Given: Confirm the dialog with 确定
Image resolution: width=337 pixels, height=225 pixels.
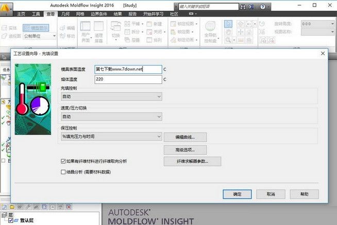Looking at the screenshot, I should [x=237, y=194].
